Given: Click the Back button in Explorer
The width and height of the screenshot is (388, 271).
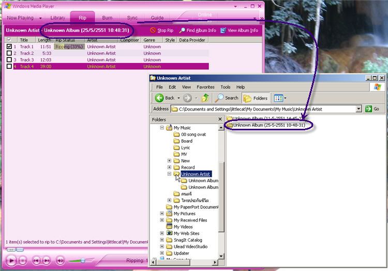Looking at the screenshot, I should (165, 98).
